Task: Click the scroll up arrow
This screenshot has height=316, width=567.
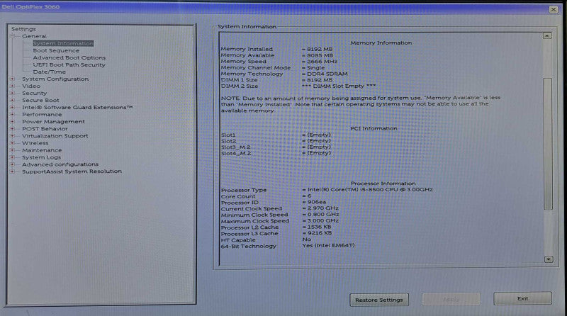Action: 547,36
